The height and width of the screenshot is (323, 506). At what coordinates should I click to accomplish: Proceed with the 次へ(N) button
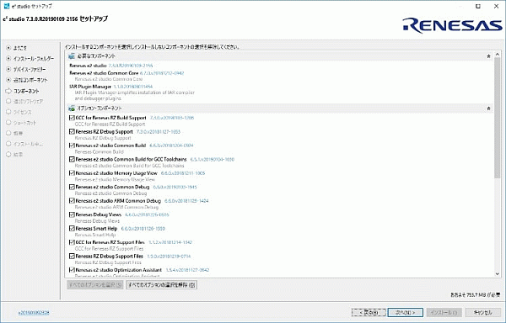[x=406, y=312]
